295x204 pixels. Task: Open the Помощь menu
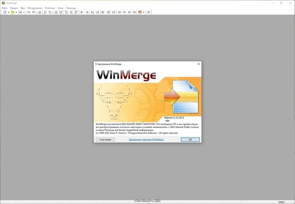tap(71, 8)
